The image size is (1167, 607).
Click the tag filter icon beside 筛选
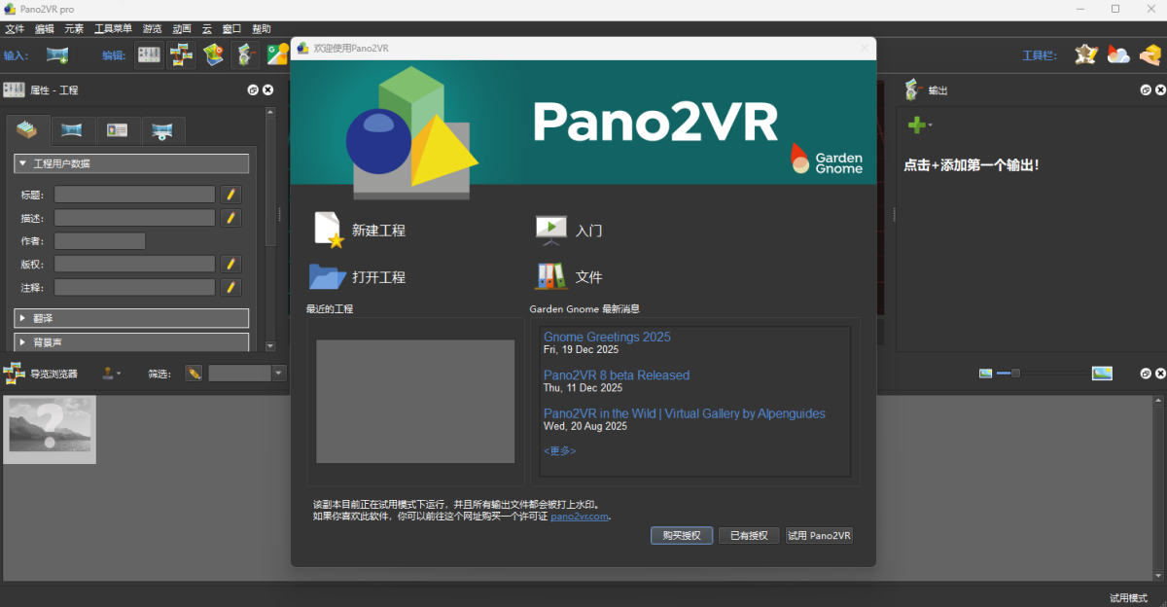(194, 373)
